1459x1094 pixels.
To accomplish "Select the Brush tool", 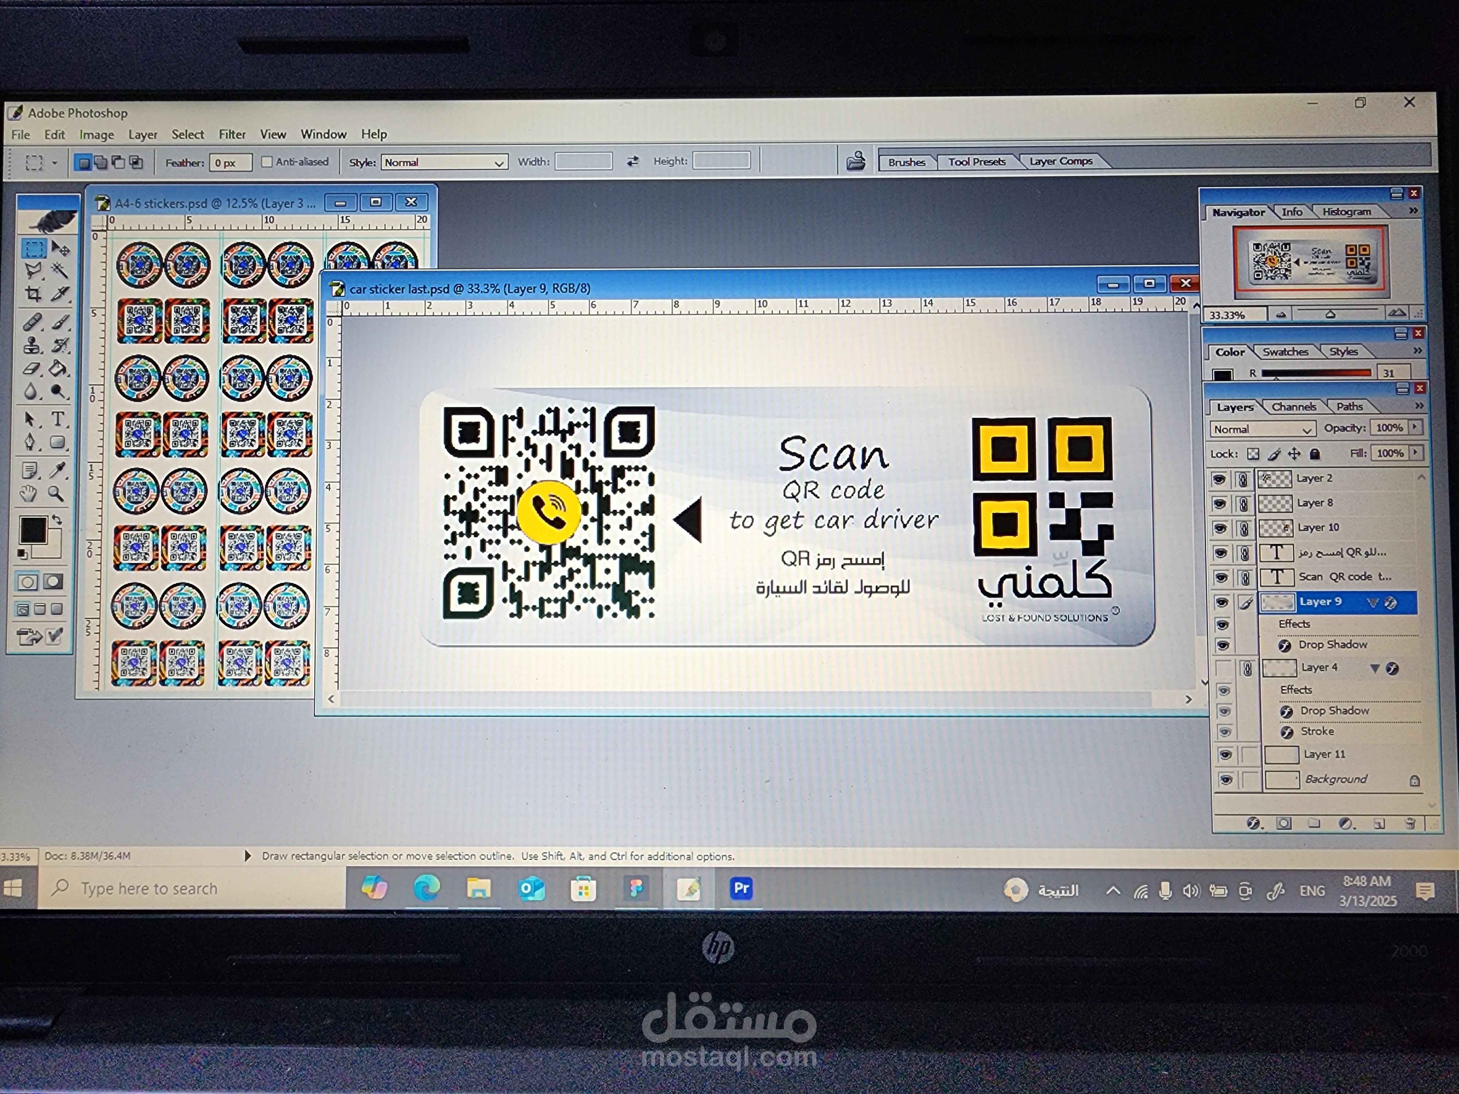I will pyautogui.click(x=60, y=322).
